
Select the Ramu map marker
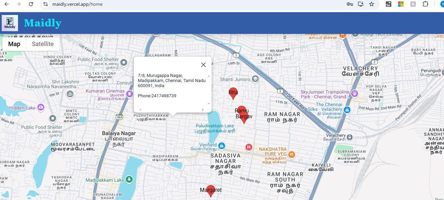click(x=241, y=111)
